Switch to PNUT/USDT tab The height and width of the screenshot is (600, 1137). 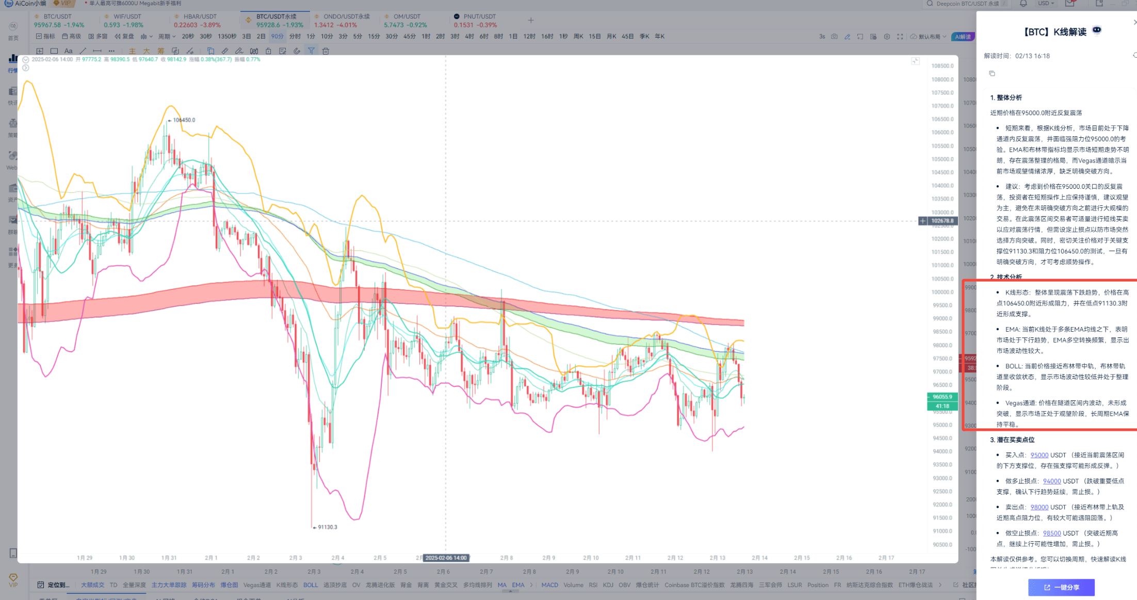[x=476, y=21]
